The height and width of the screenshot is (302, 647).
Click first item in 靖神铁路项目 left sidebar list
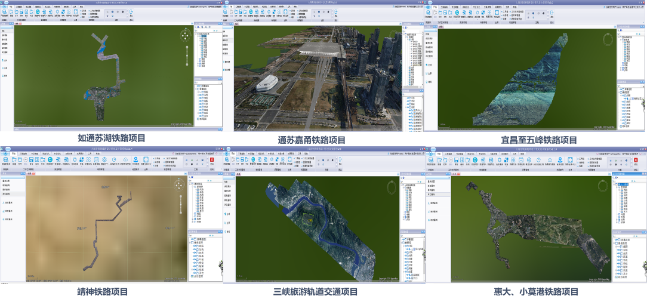(x=7, y=181)
